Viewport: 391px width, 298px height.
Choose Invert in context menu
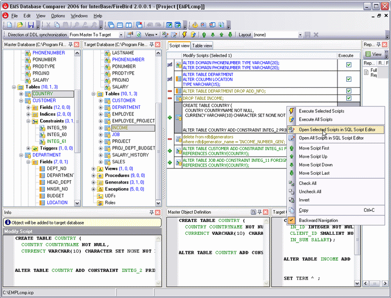pos(336,200)
